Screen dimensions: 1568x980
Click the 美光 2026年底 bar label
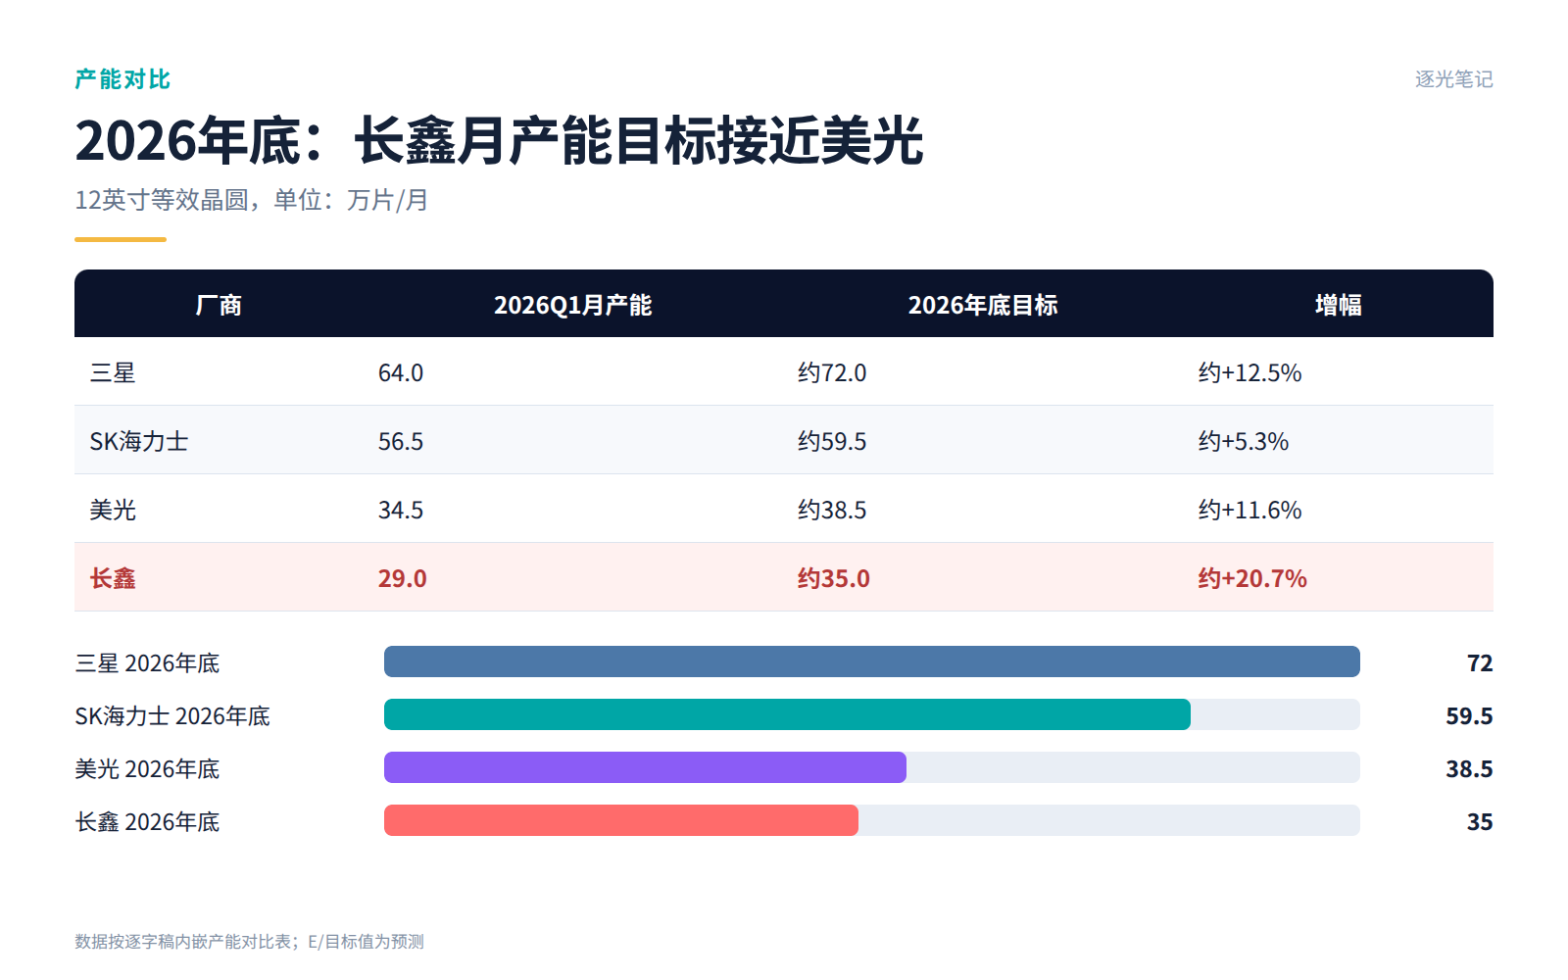pos(147,769)
